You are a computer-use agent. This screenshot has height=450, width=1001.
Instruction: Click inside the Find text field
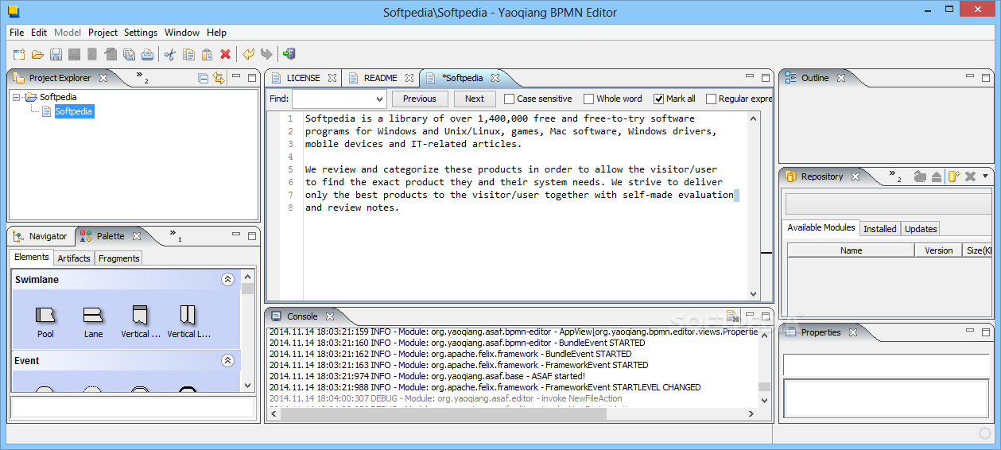[333, 99]
